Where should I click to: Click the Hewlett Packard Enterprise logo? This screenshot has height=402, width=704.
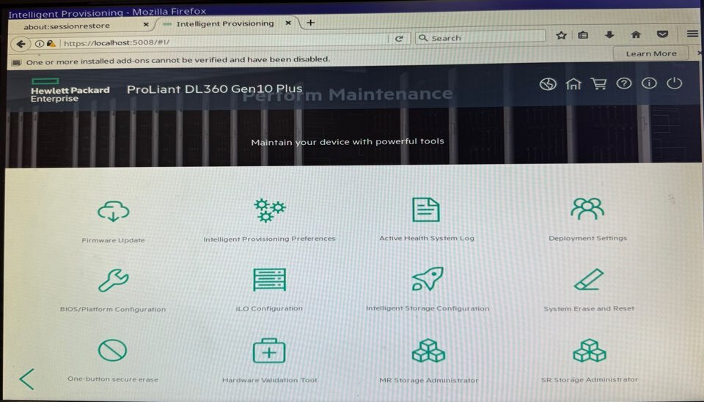70,90
